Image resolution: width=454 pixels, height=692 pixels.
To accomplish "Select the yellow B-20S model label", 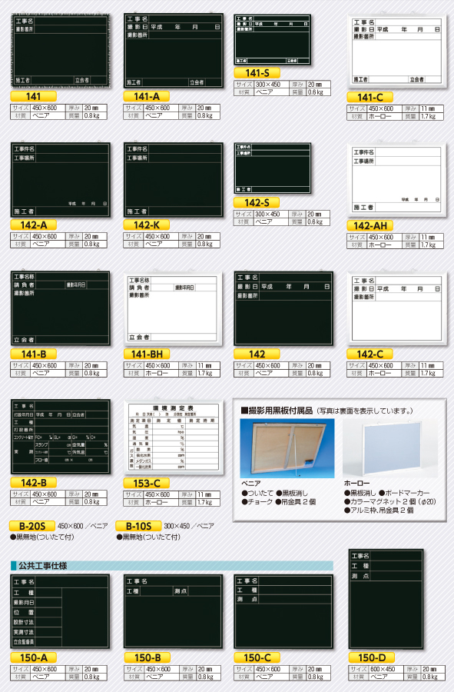I will 32,526.
